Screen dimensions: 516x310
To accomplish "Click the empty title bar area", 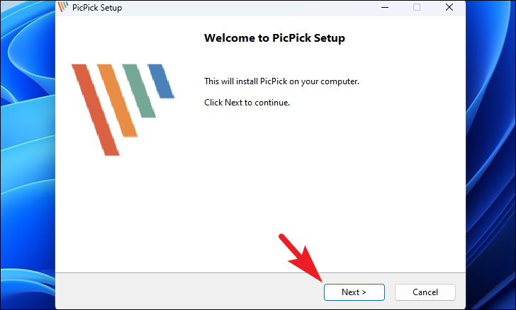I will (x=248, y=8).
